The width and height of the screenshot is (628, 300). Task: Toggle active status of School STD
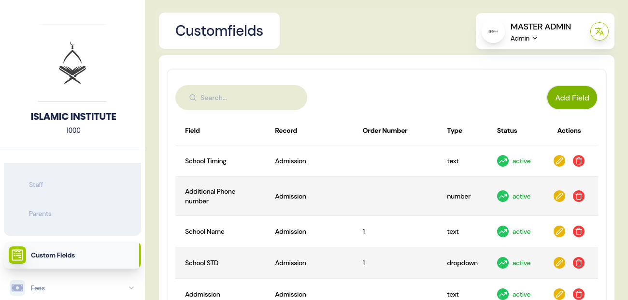503,263
